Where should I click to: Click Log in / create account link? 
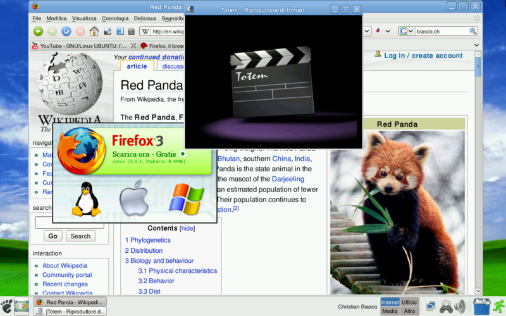pyautogui.click(x=423, y=56)
